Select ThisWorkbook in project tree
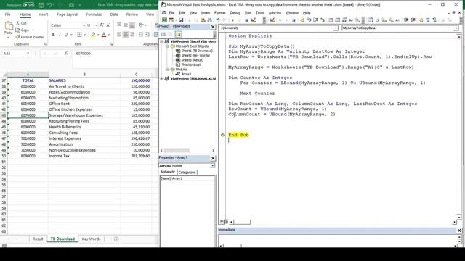Screen dimensions: 465x261 [x=191, y=65]
